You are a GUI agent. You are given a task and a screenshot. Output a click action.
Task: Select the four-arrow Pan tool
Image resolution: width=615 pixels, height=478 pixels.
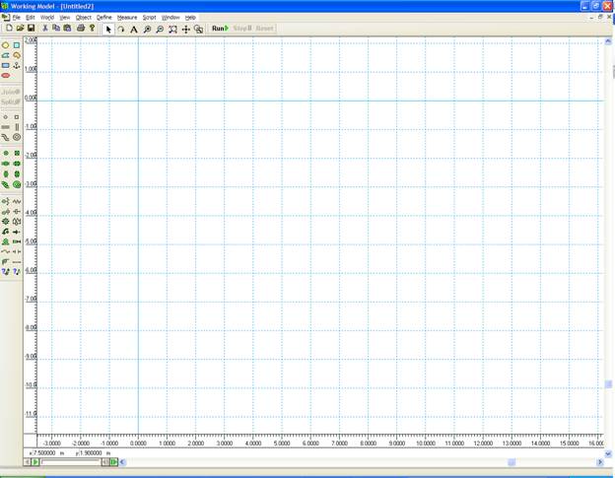coord(186,29)
